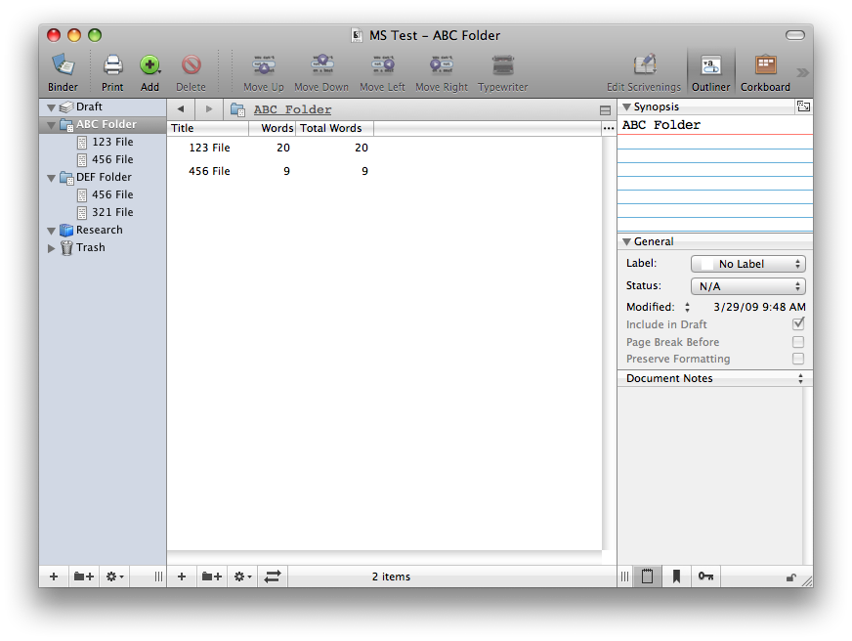Click the Delete toolbar icon
This screenshot has width=852, height=641.
click(x=191, y=65)
